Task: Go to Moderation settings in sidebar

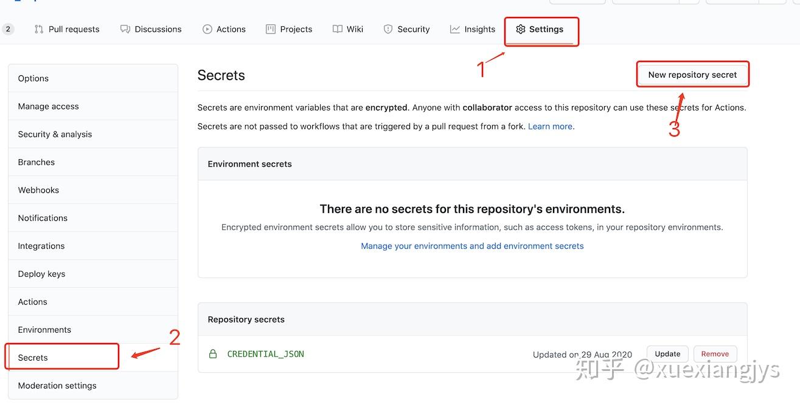Action: pyautogui.click(x=57, y=386)
